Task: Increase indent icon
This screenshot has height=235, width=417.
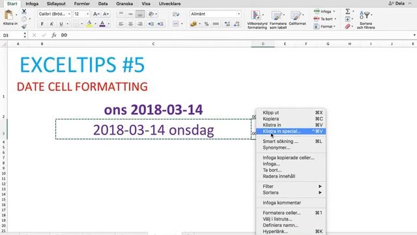Action: tap(160, 24)
